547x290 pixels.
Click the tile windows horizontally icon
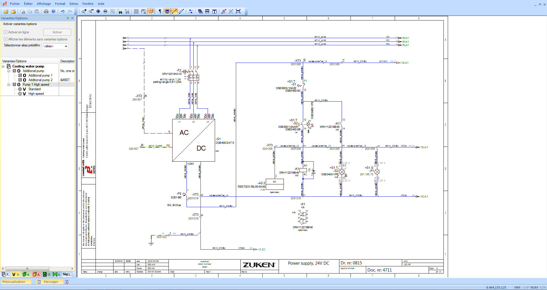207,11
